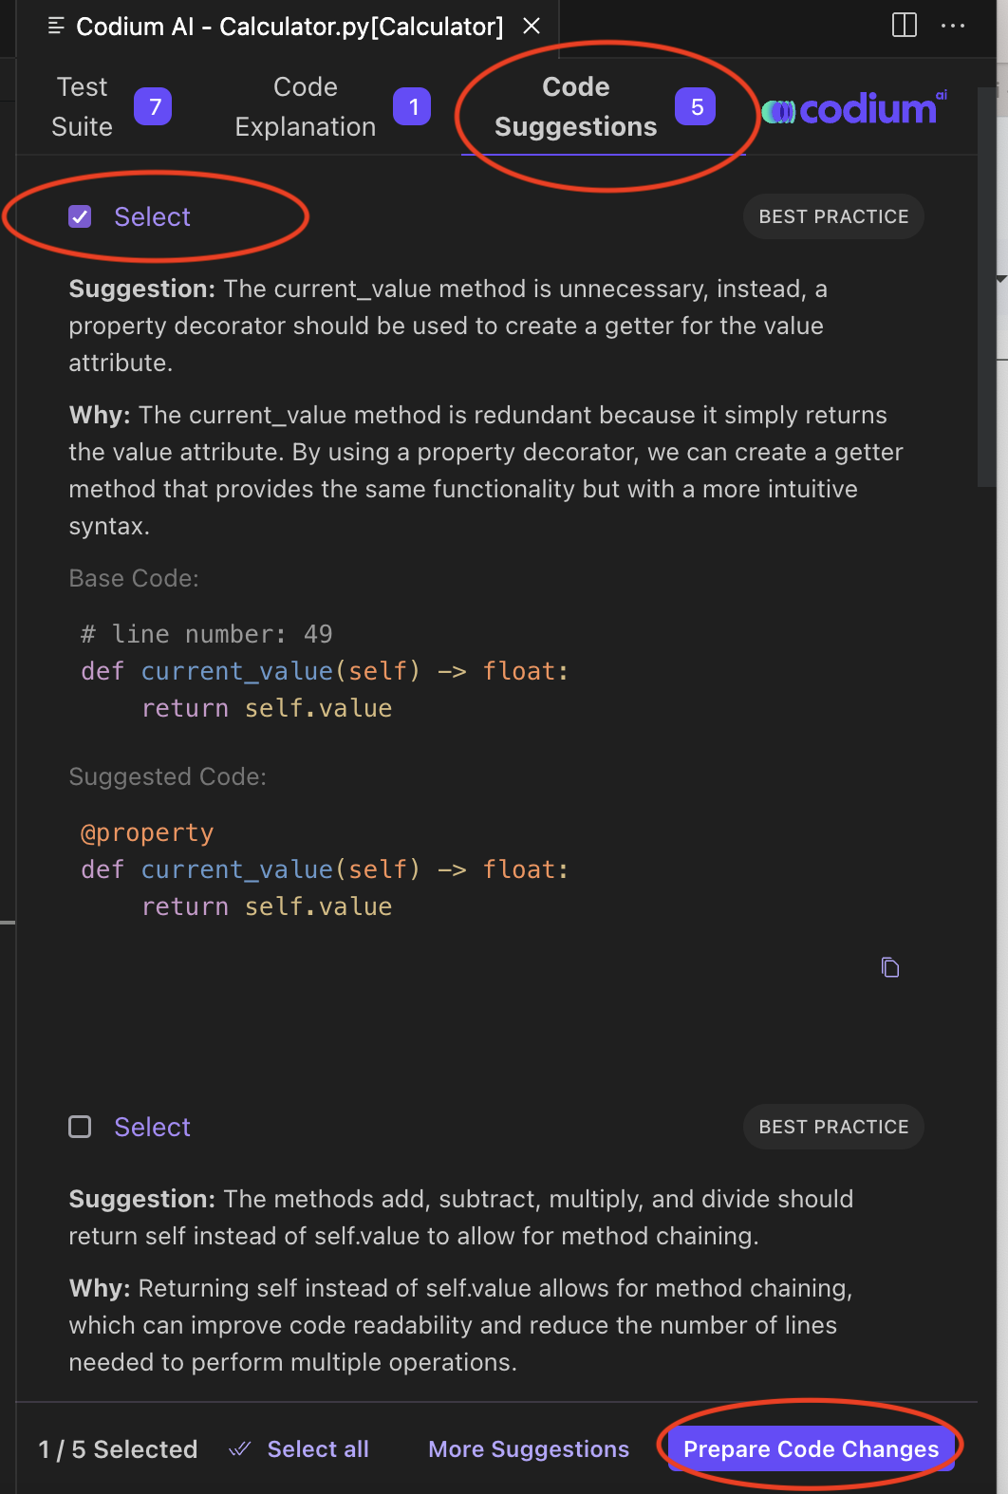Open the more actions ellipsis menu
Viewport: 1008px width, 1494px height.
pos(952,26)
